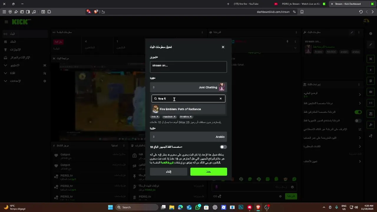Open the Just Chatting category dropdown
This screenshot has height=212, width=377.
point(188,87)
